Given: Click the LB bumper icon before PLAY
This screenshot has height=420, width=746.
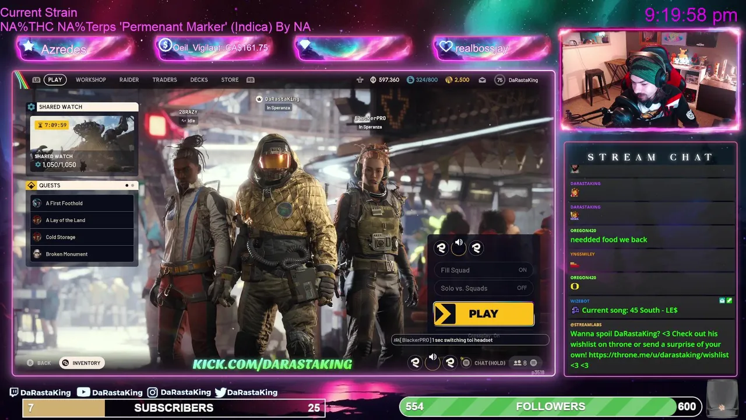Looking at the screenshot, I should pos(36,80).
